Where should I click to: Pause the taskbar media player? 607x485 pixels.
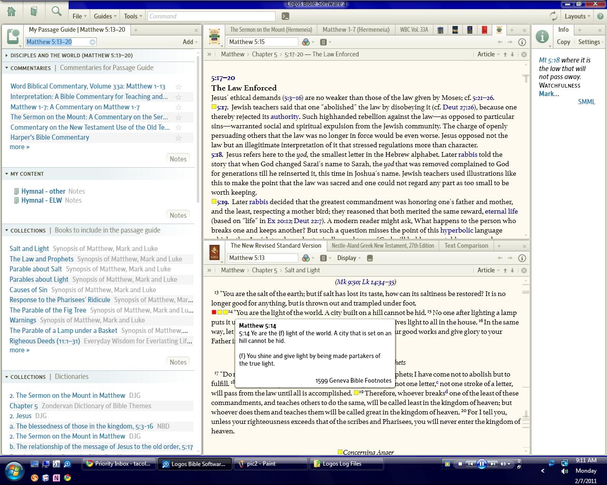coord(481,464)
